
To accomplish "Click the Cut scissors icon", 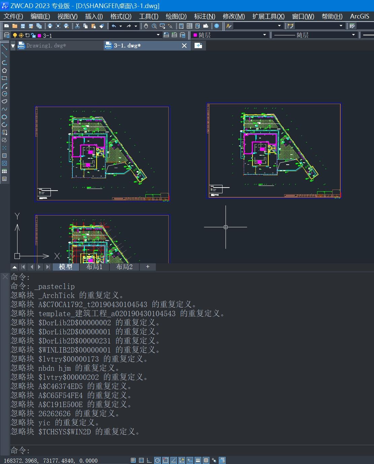I will (x=77, y=26).
